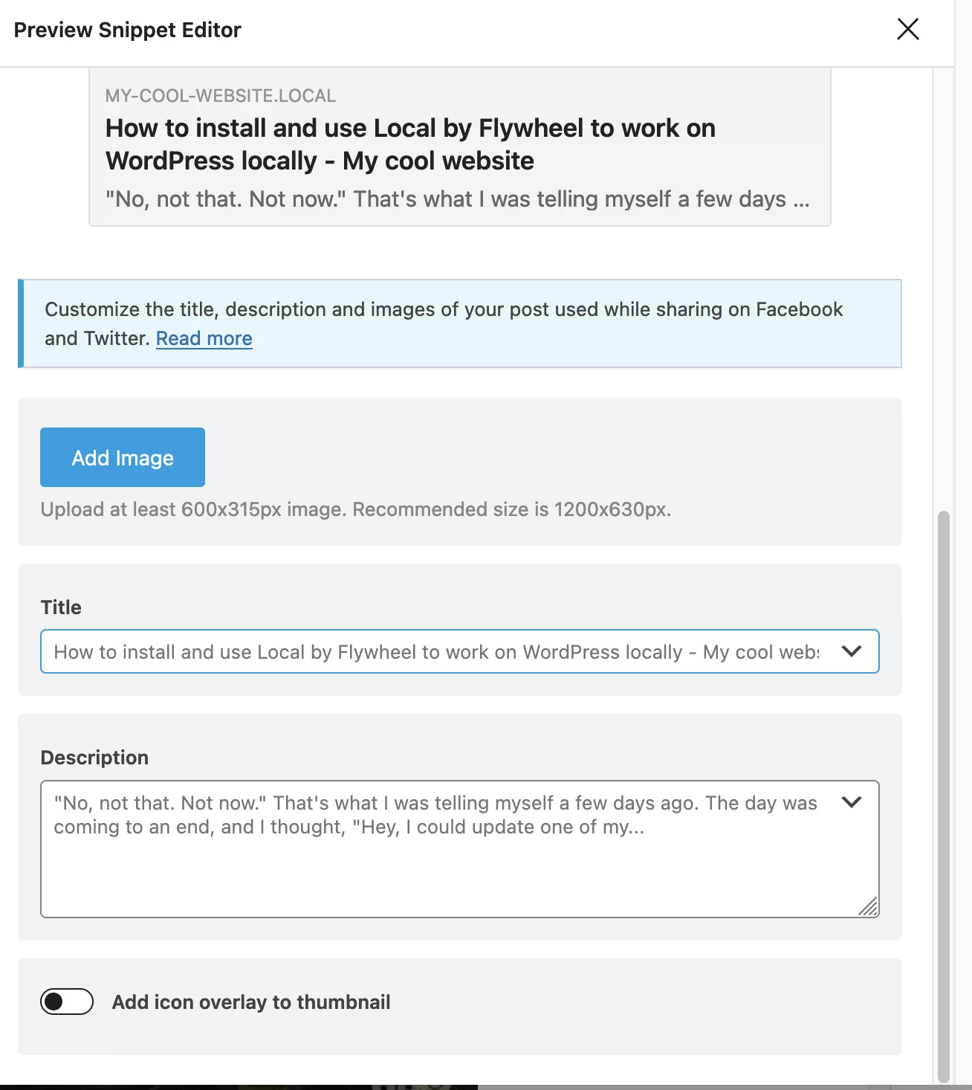Click the Facebook and Twitter info notice
This screenshot has width=972, height=1090.
coord(460,323)
